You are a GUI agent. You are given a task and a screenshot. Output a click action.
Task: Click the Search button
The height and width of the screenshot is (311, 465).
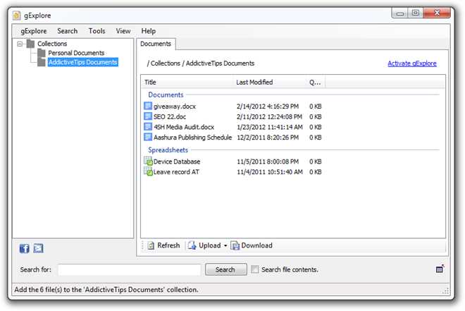pos(225,269)
